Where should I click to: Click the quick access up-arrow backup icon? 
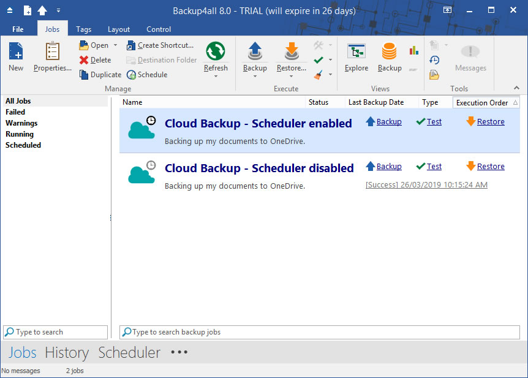(x=42, y=10)
